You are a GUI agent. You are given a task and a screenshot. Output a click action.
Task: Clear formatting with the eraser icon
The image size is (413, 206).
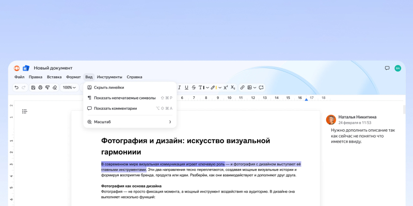(55, 88)
